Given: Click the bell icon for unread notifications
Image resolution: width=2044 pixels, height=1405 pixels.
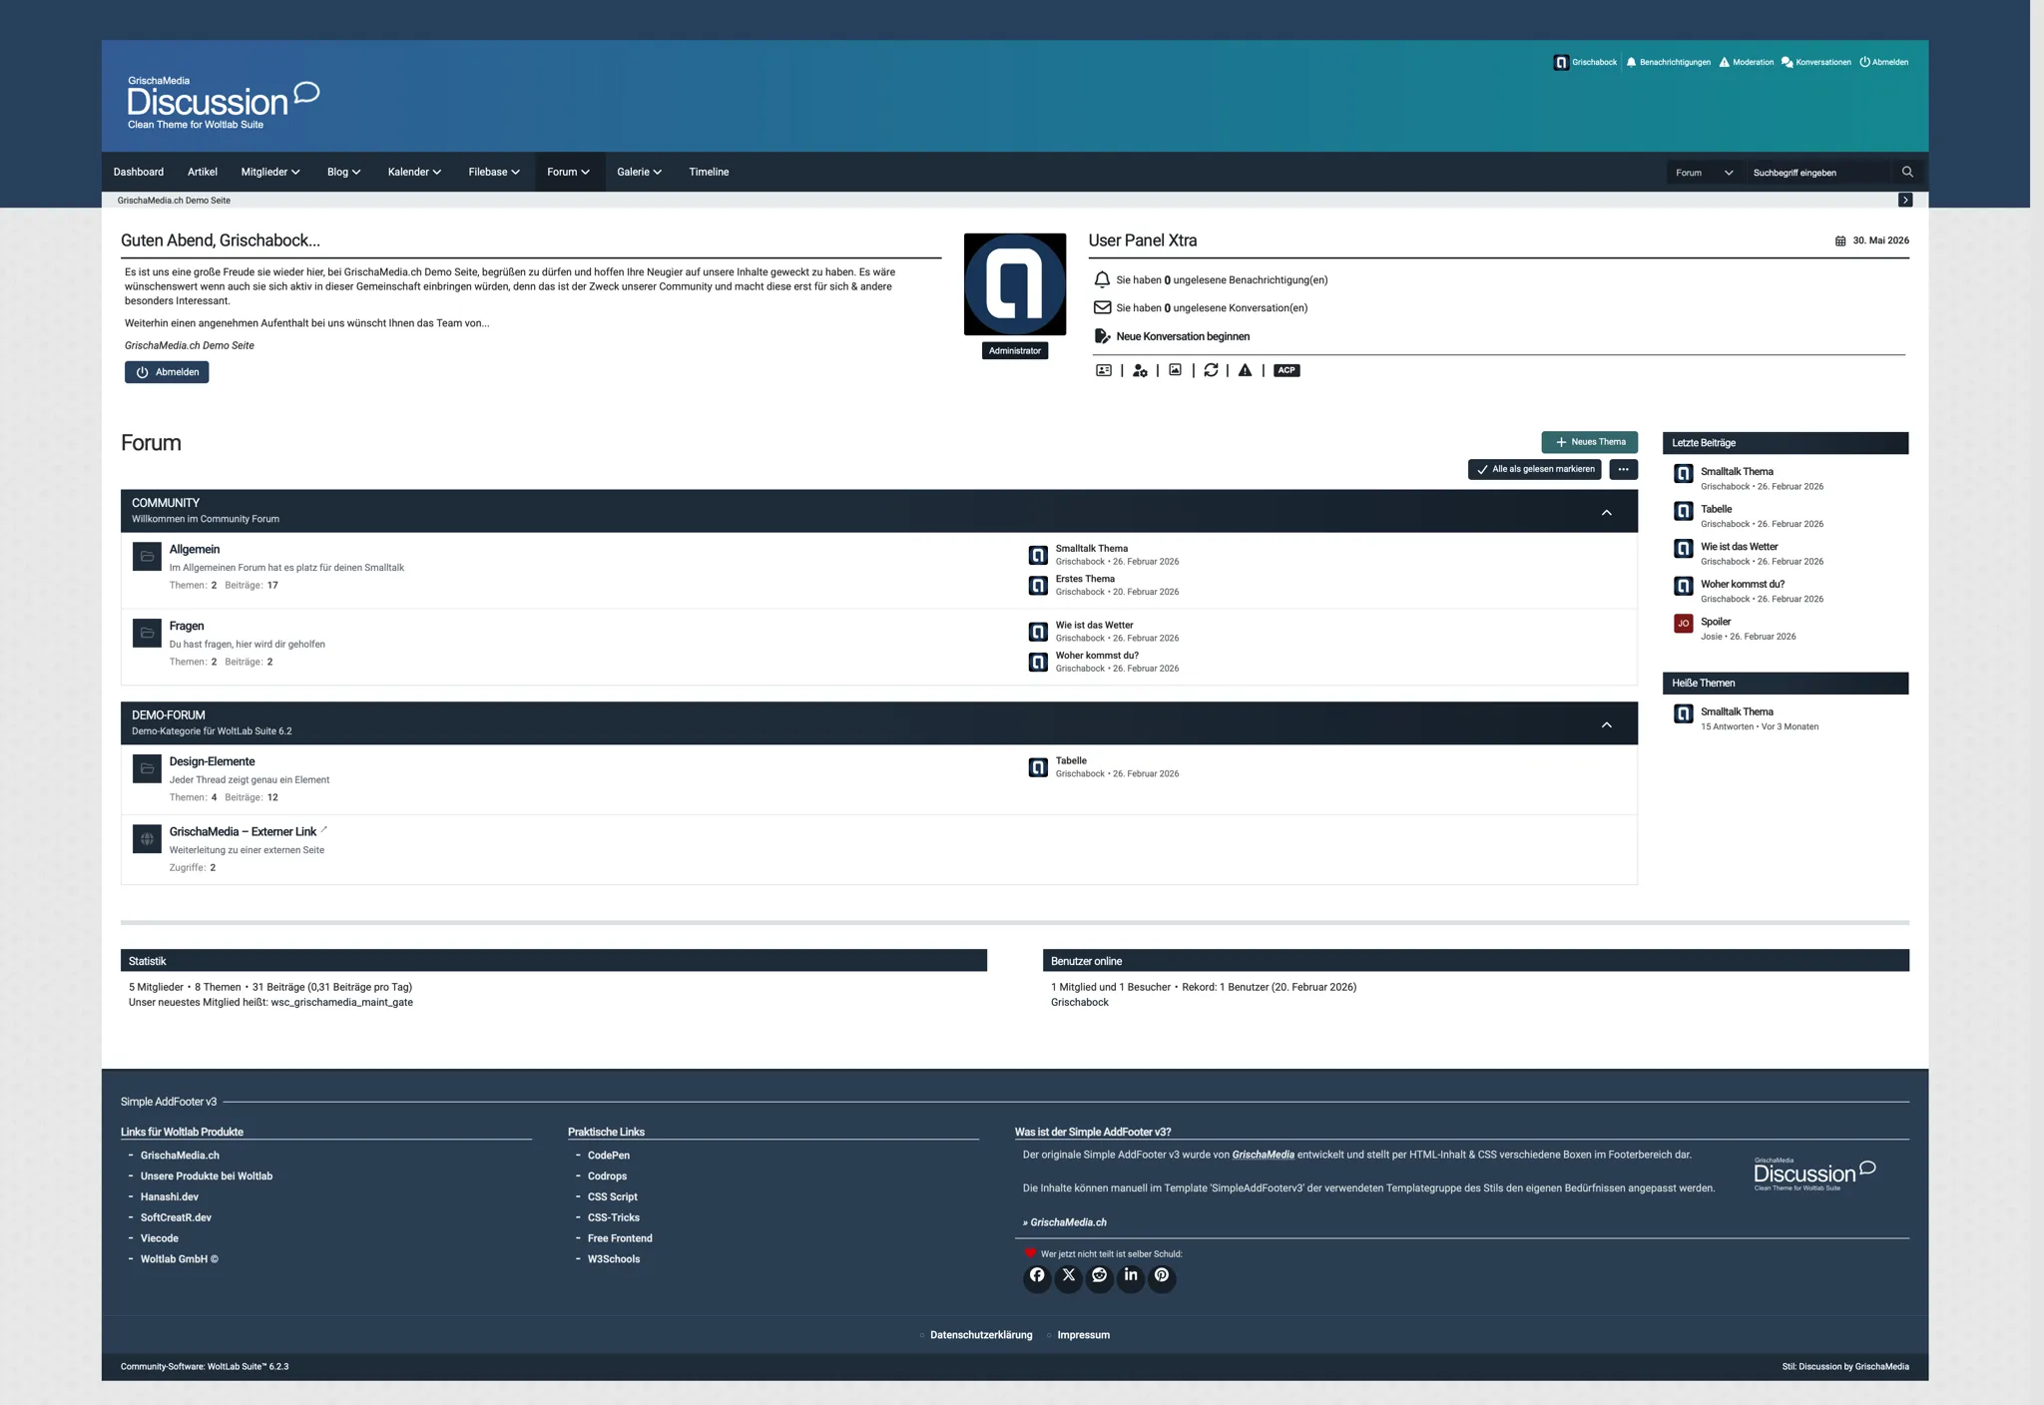Looking at the screenshot, I should (1102, 279).
